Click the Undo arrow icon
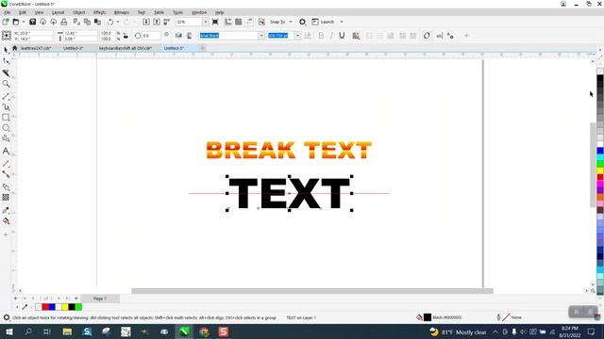604x339 pixels. 110,22
